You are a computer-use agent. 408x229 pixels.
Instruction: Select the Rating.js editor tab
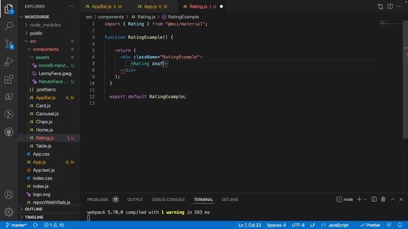203,6
